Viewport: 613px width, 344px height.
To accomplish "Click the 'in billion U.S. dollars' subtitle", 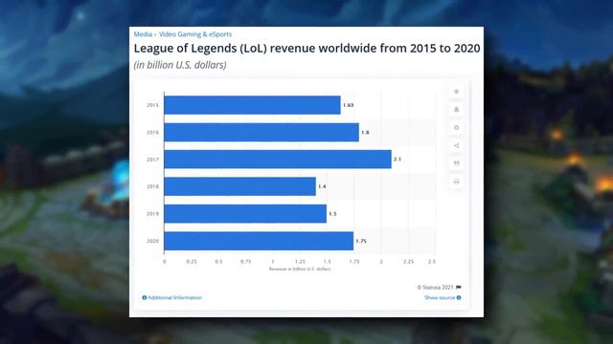I will [x=180, y=65].
